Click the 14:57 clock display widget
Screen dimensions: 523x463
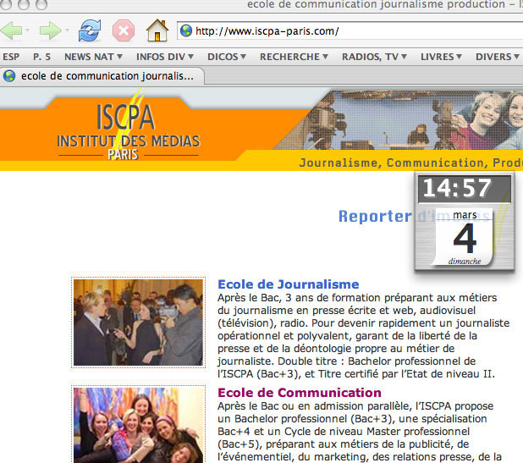[465, 189]
